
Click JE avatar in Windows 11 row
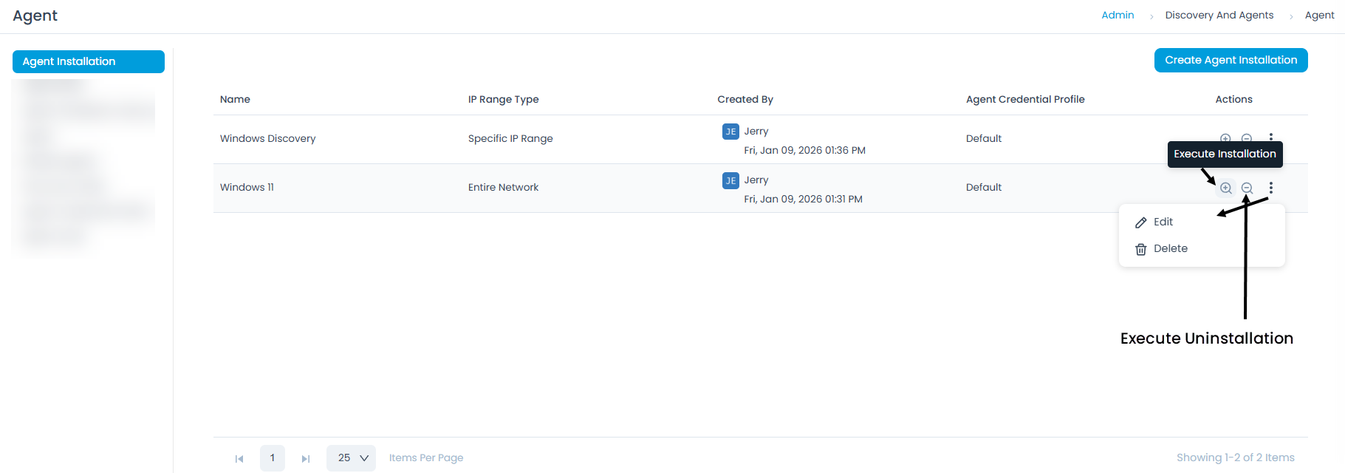(730, 180)
